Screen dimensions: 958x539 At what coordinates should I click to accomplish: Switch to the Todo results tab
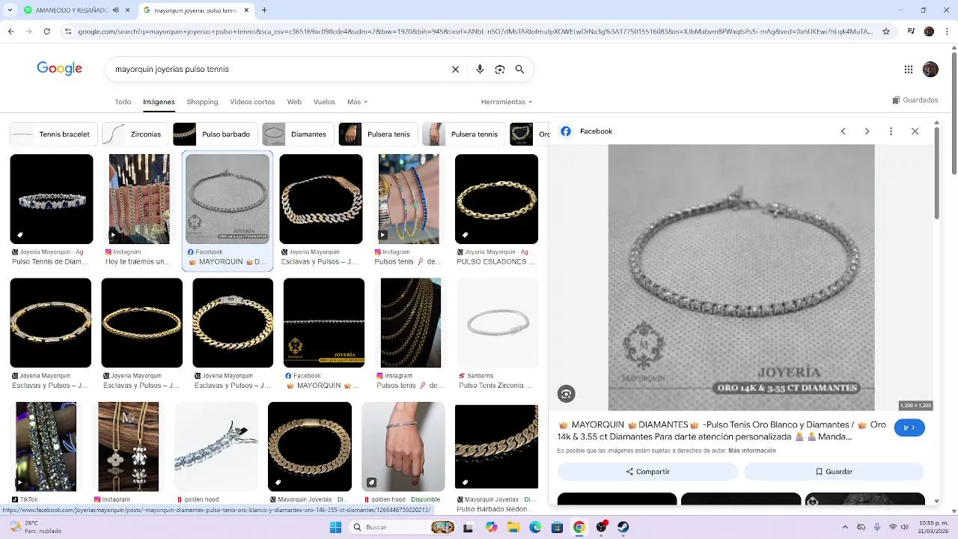coord(123,102)
